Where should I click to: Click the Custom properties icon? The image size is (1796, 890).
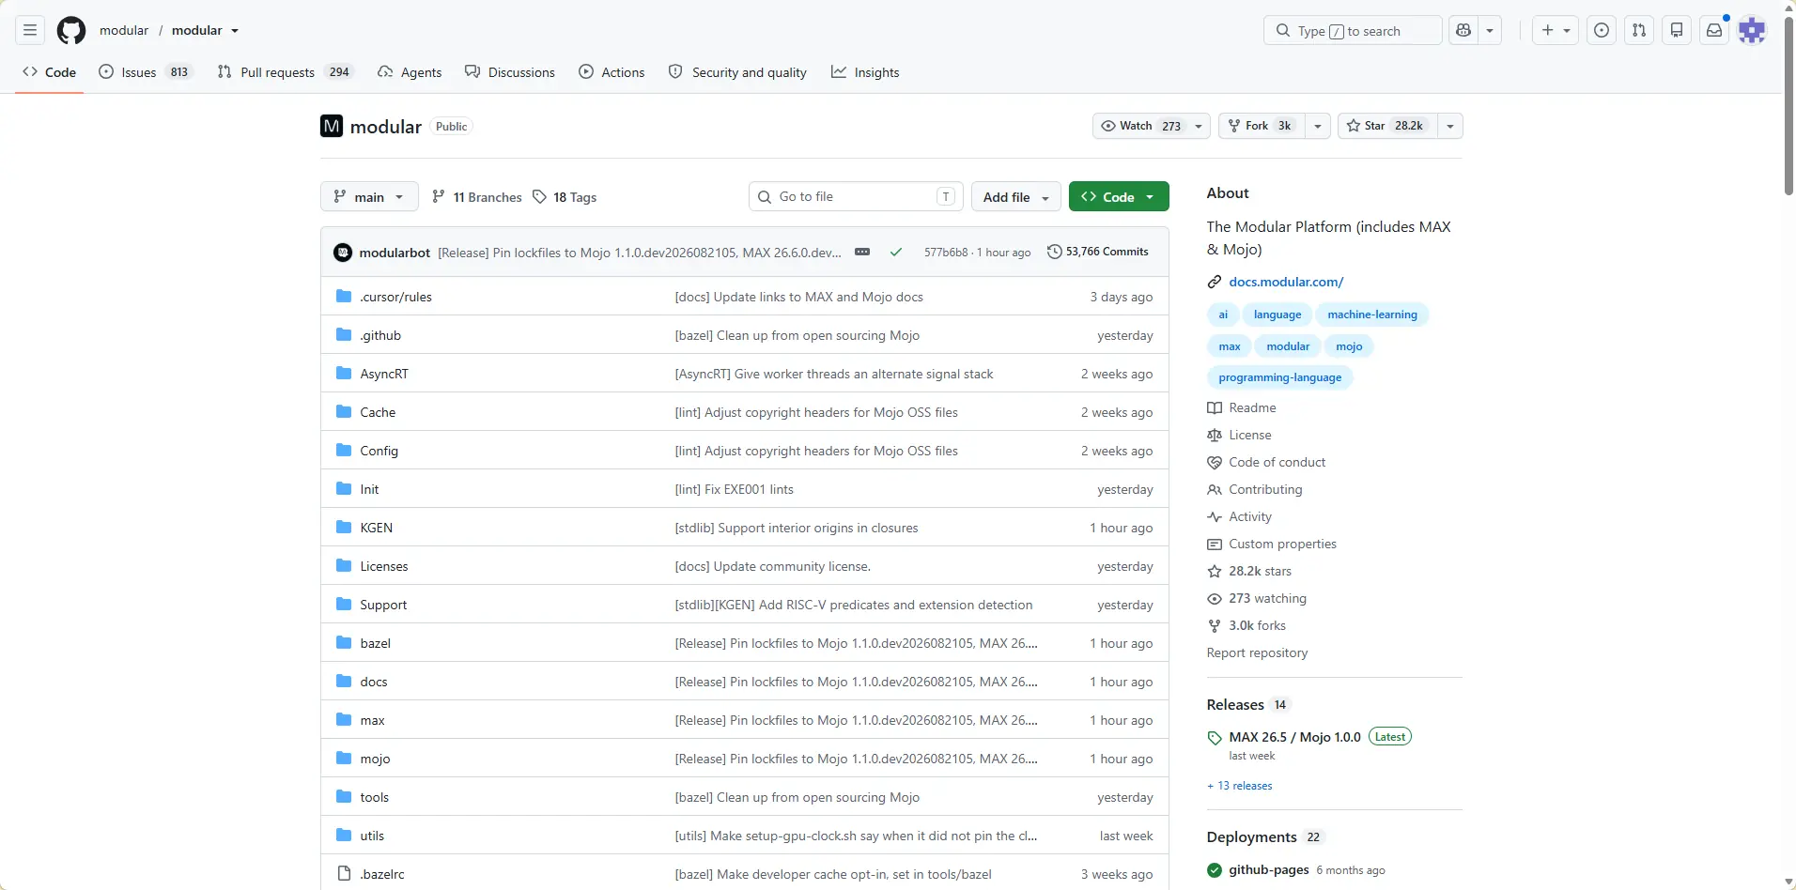click(1215, 544)
